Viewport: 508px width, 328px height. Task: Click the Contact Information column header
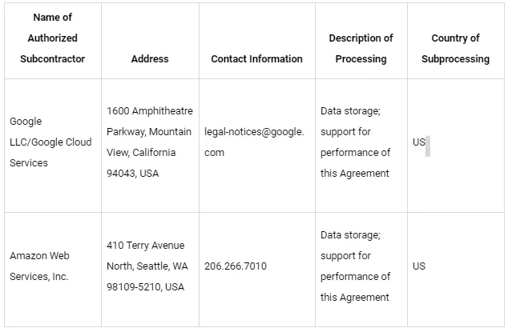[x=256, y=59]
